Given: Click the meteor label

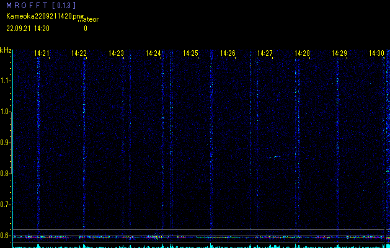Looking at the screenshot, I should click(x=88, y=19).
